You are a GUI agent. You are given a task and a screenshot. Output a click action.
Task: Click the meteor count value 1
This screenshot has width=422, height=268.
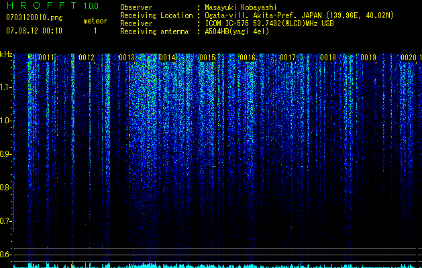[x=95, y=31]
